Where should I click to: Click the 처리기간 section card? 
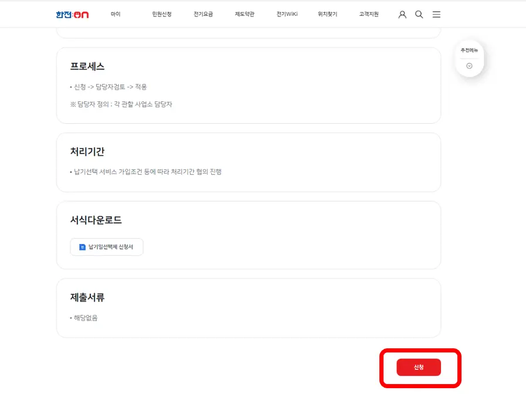(x=248, y=161)
